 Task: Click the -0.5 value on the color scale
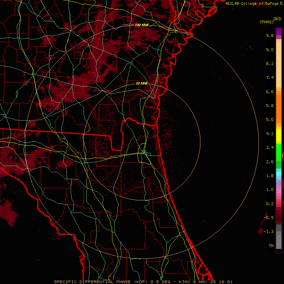click(x=269, y=218)
